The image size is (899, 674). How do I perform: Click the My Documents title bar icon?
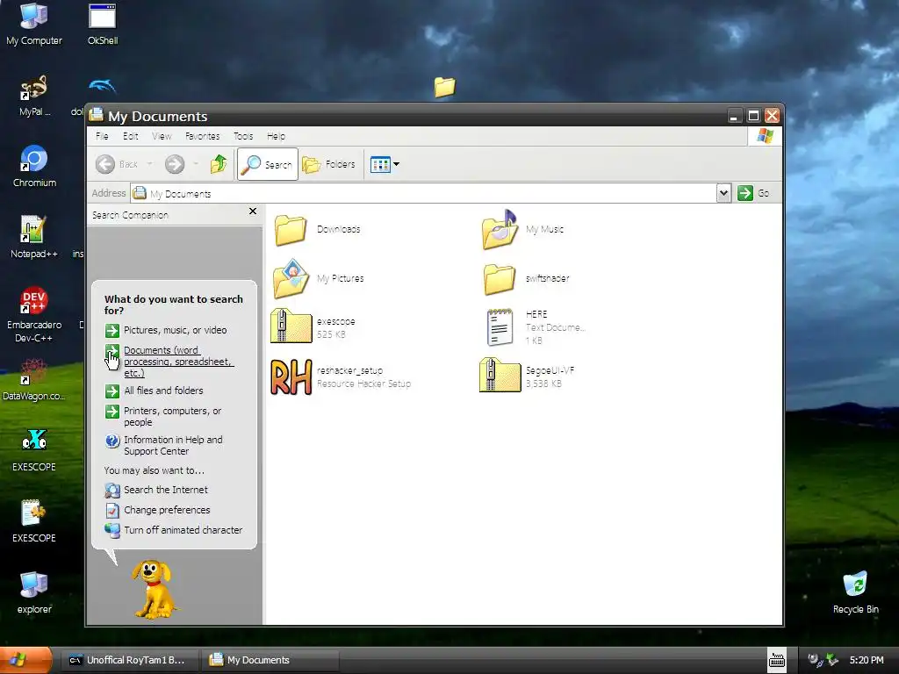(97, 115)
